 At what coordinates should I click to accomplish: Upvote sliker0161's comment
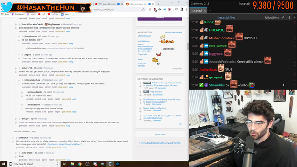coord(13,138)
